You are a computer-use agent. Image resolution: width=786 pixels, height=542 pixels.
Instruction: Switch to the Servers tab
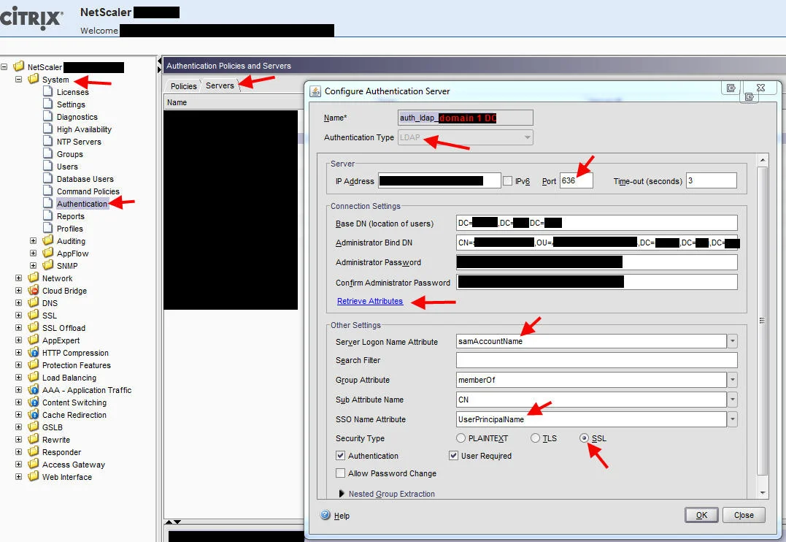pyautogui.click(x=220, y=85)
